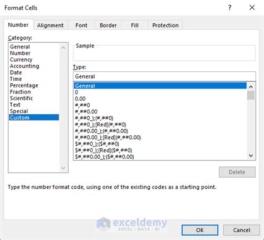Switch to the Number tab
The width and height of the screenshot is (264, 240).
click(18, 25)
